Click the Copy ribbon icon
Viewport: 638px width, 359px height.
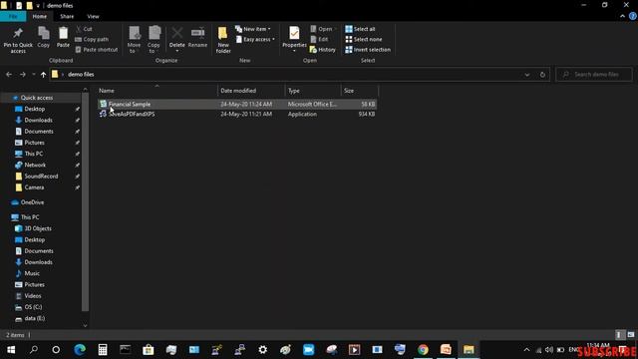[44, 38]
